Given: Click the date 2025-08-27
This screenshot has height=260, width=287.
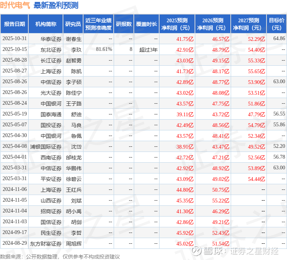Looking at the screenshot, I should [x=15, y=71].
